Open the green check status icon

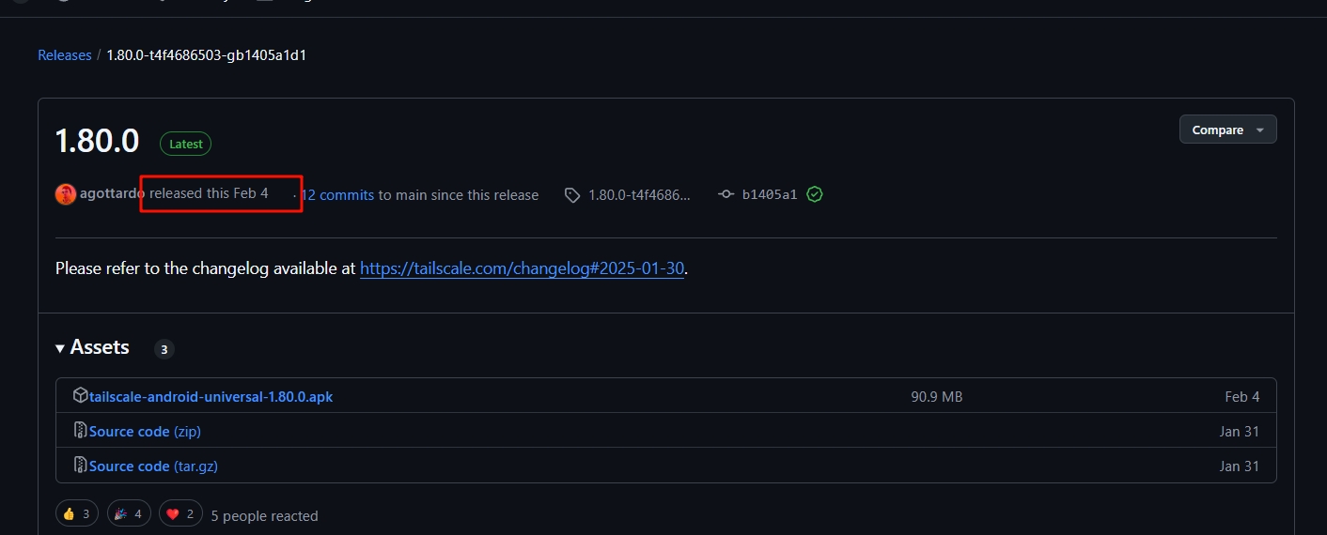(x=815, y=194)
